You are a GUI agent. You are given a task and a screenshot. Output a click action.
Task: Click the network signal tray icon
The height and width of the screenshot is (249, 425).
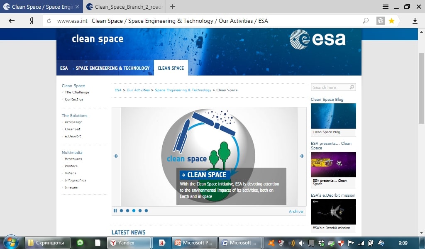361,243
